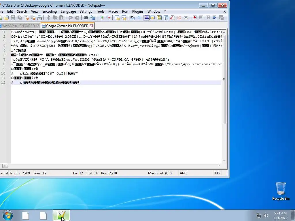Image resolution: width=295 pixels, height=221 pixels.
Task: Open the Document Map panel icon
Action: pos(159,18)
